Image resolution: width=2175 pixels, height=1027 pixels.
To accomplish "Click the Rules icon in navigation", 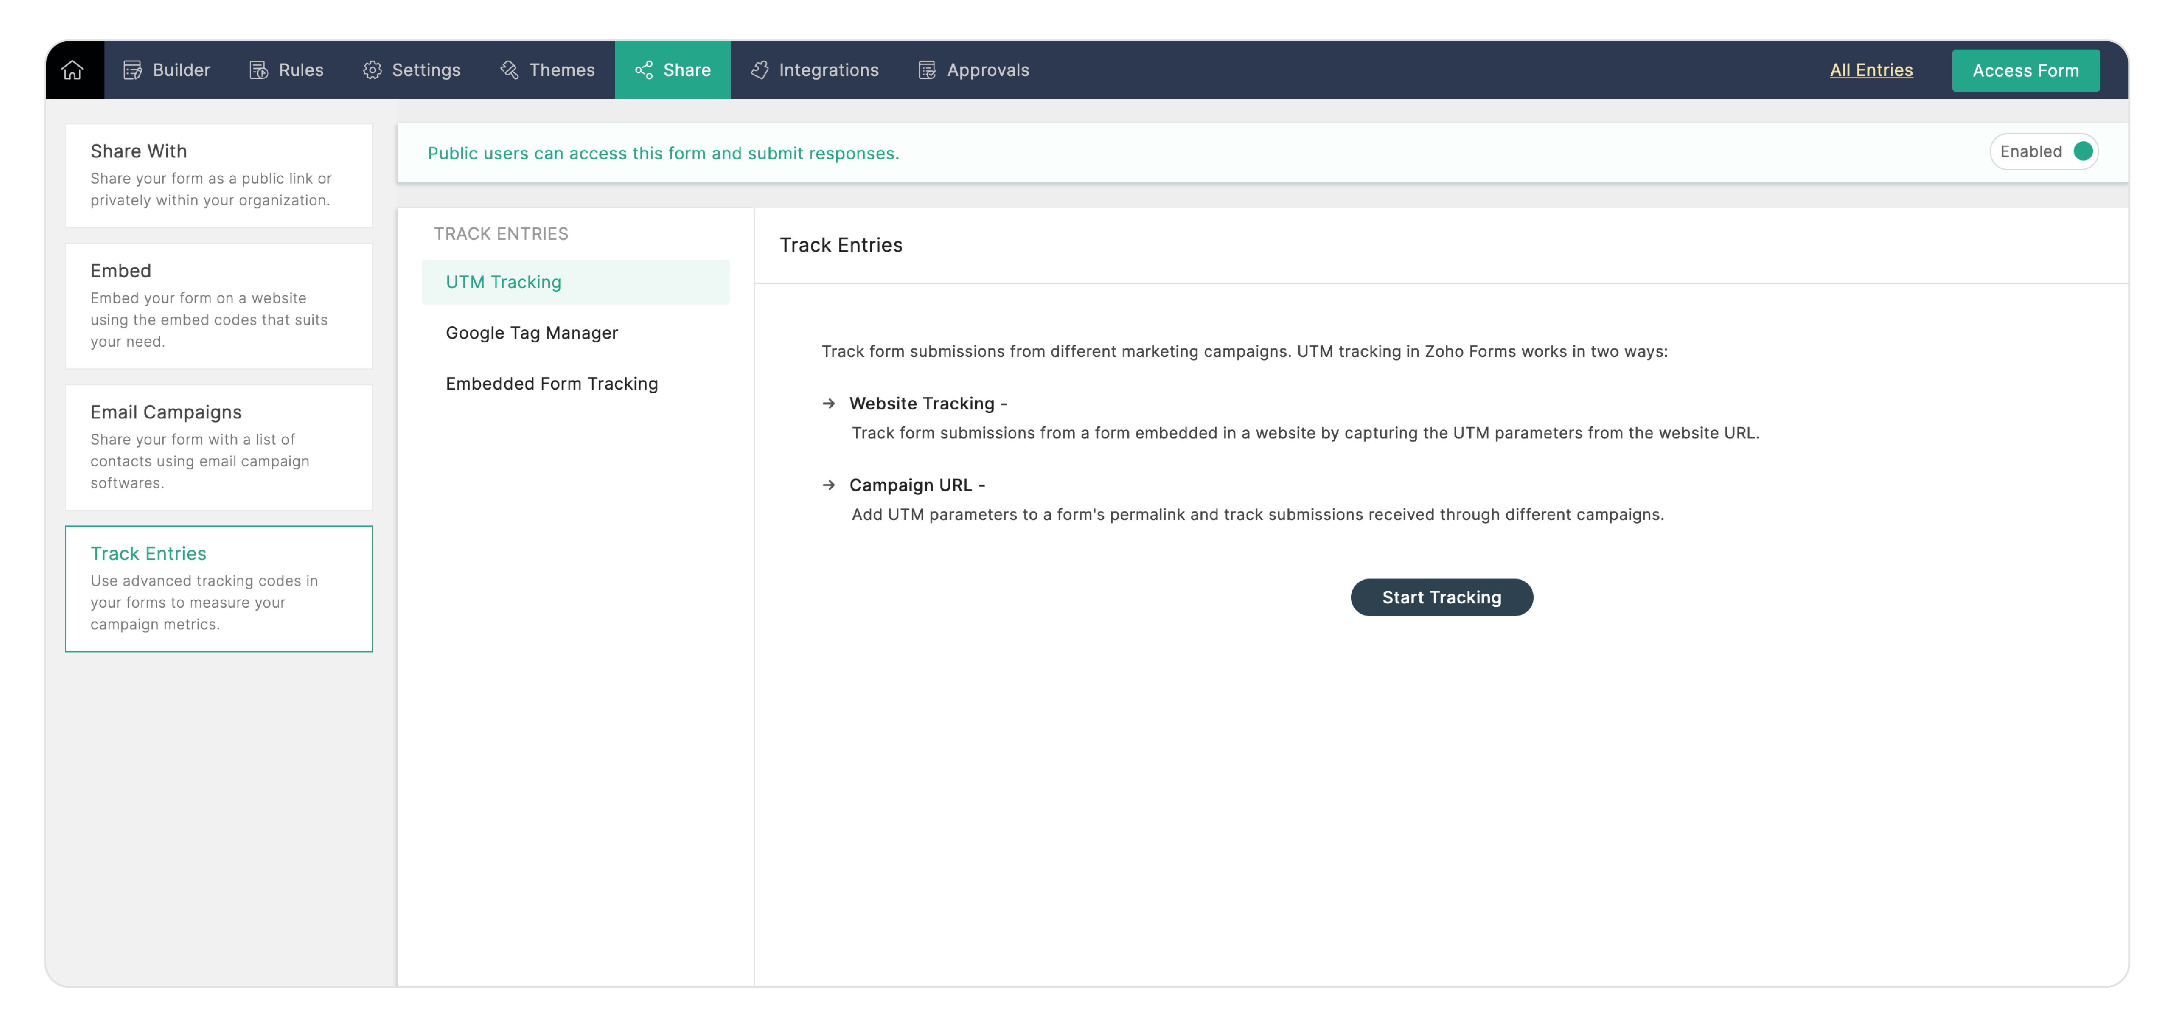I will [258, 70].
